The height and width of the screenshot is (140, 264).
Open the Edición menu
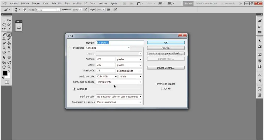tap(25, 3)
